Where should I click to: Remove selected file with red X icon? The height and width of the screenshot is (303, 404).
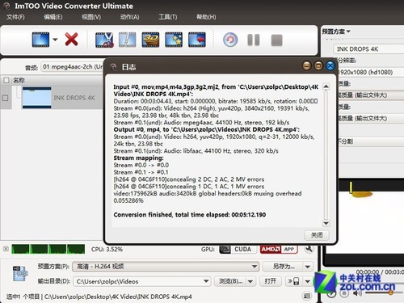[72, 40]
